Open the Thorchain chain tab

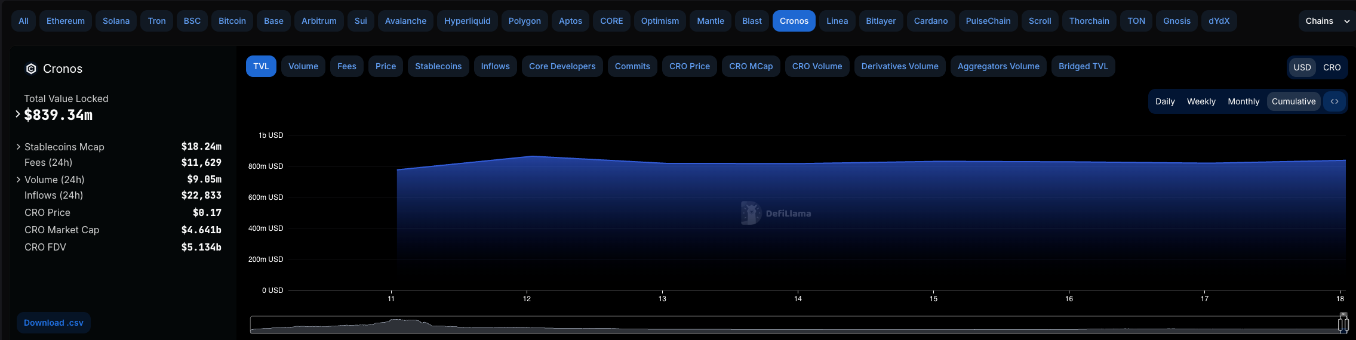coord(1089,21)
